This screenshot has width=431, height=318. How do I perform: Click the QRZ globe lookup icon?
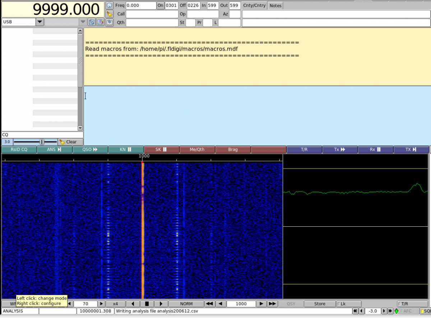click(110, 6)
